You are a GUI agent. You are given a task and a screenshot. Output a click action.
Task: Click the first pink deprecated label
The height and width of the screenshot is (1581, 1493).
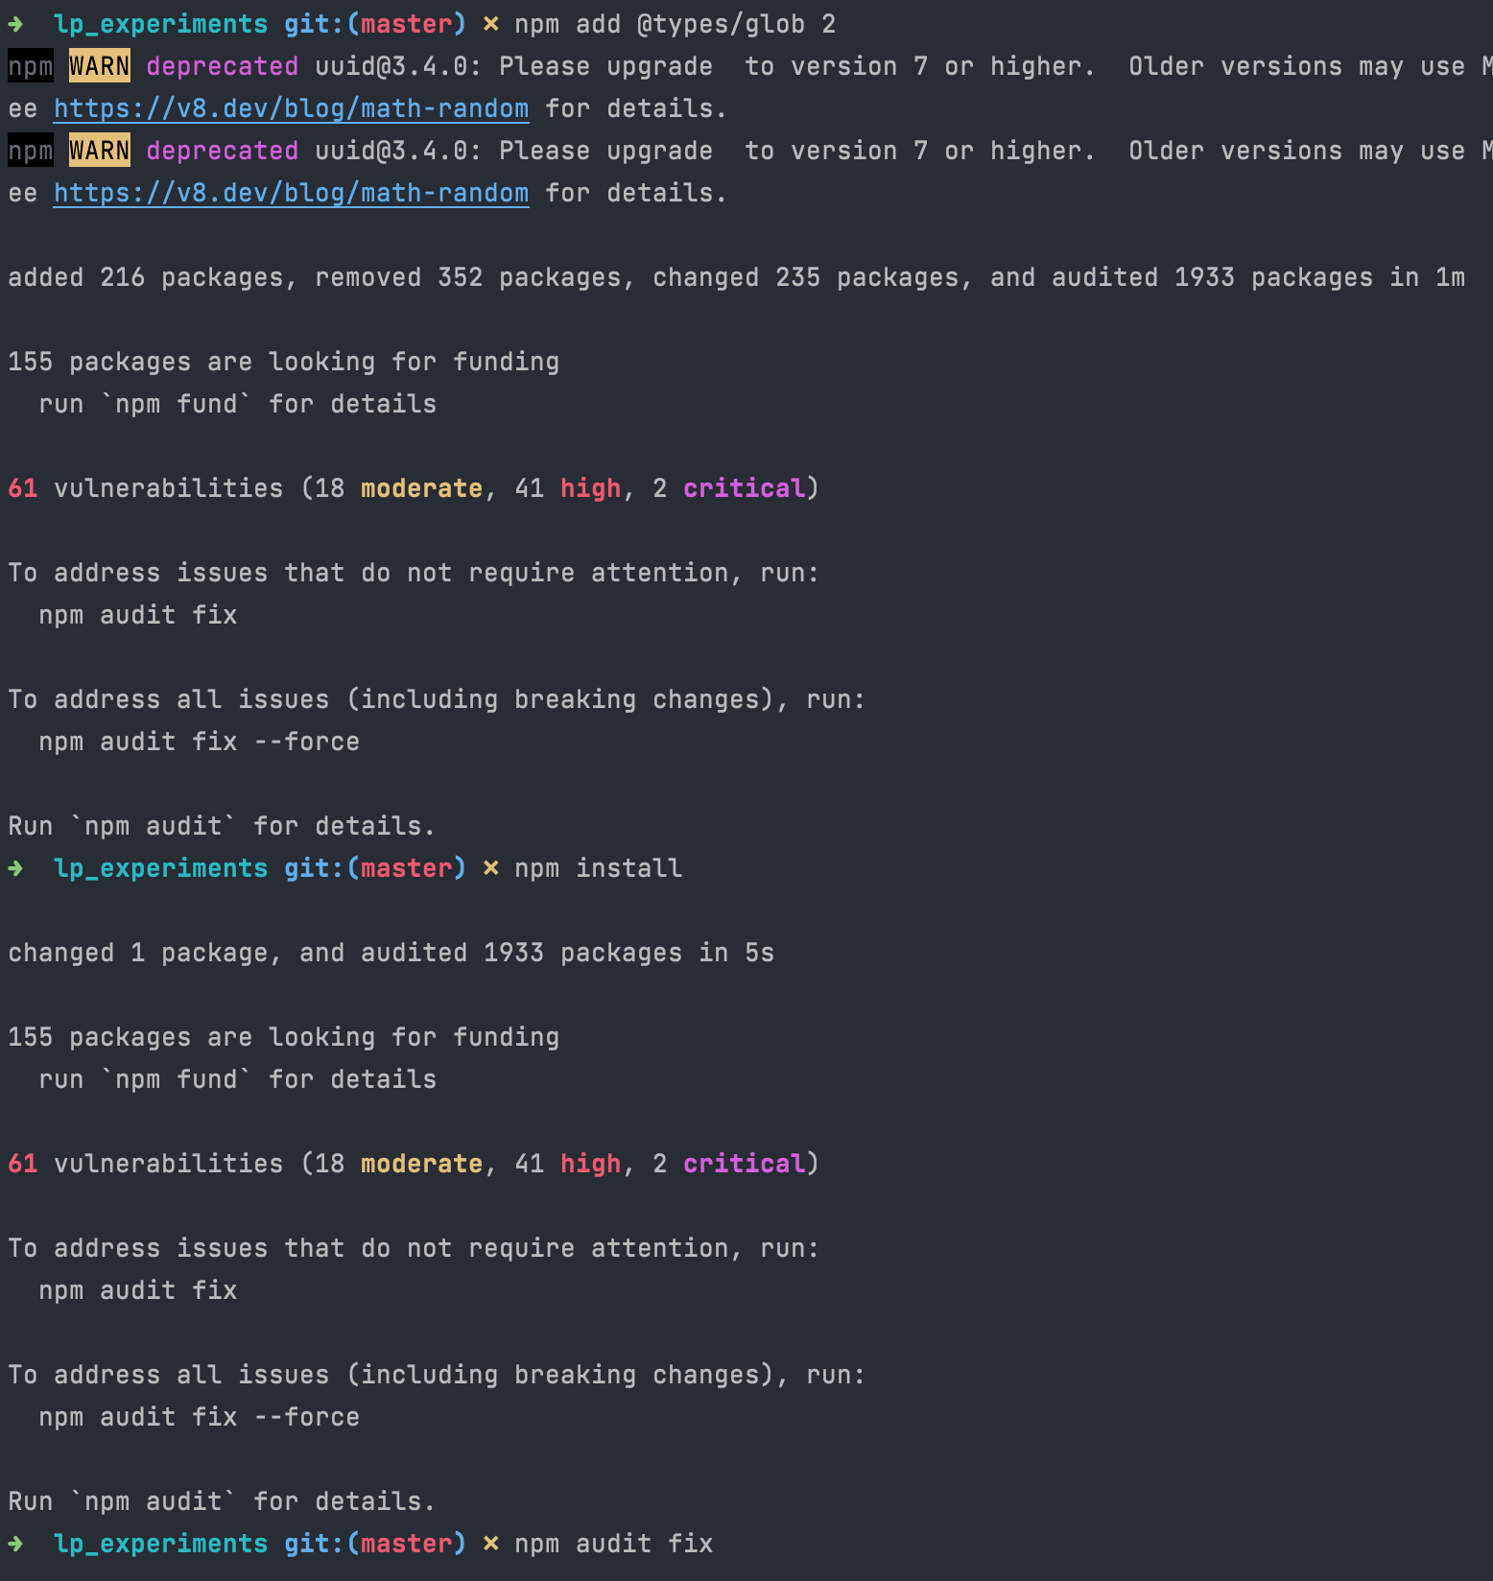(222, 66)
